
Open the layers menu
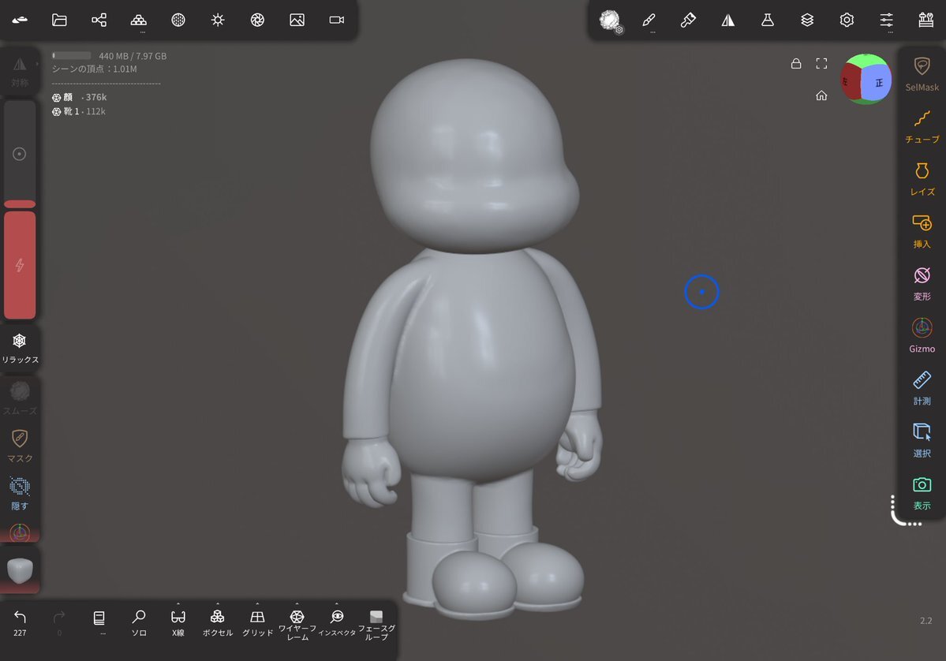coord(807,21)
